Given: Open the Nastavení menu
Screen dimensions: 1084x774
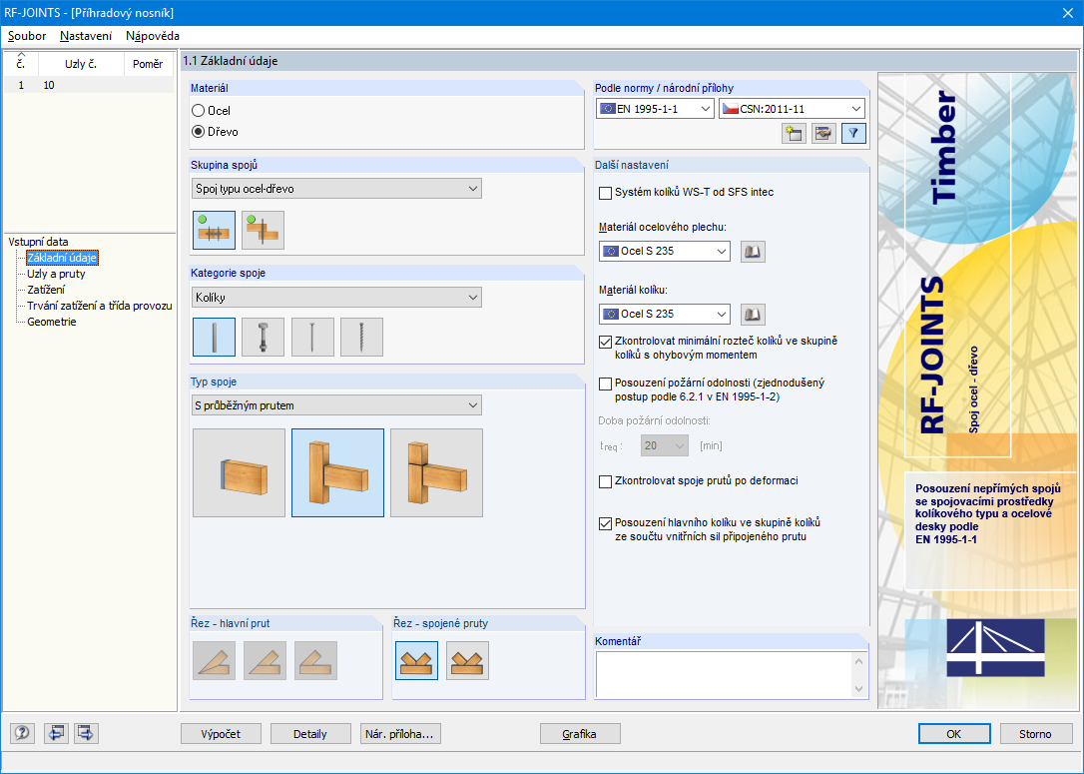Looking at the screenshot, I should pyautogui.click(x=86, y=36).
